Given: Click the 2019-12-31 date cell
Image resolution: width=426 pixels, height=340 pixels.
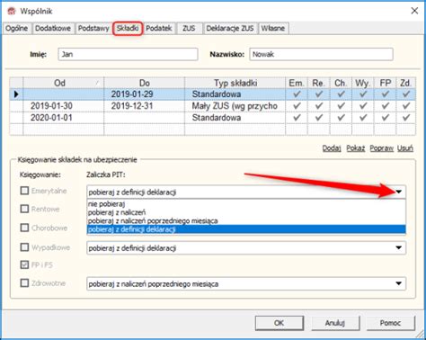Looking at the screenshot, I should click(x=145, y=106).
